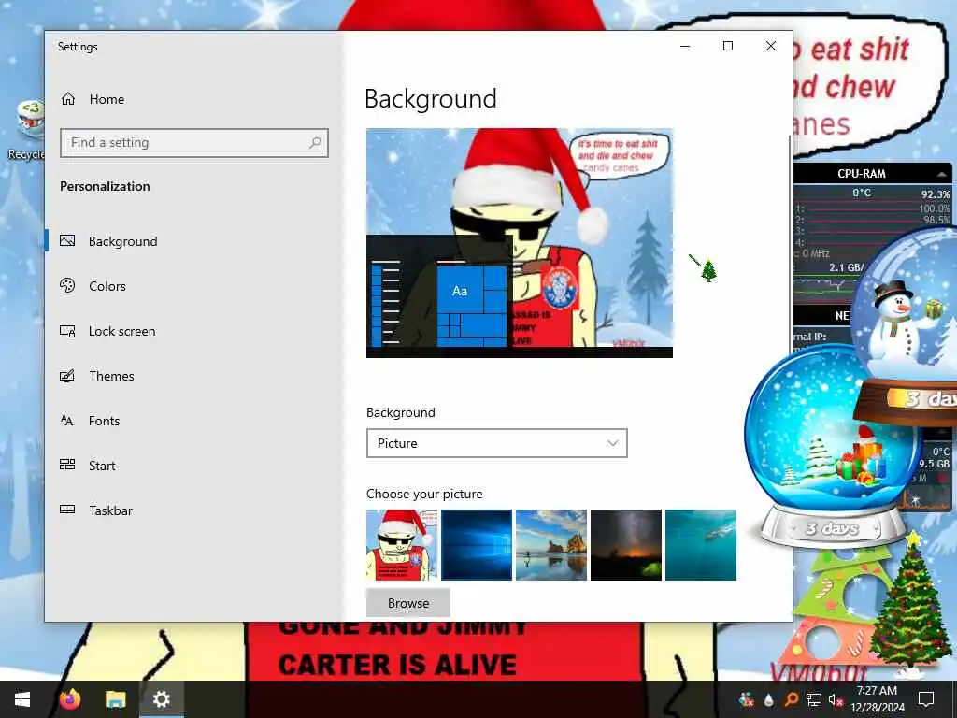Screen dimensions: 957x718
Task: Click the muted volume tray icon
Action: point(836,699)
